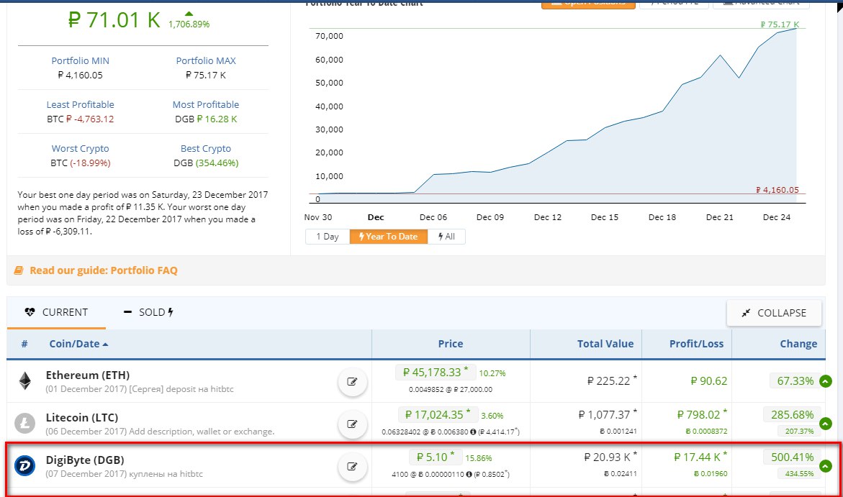This screenshot has width=843, height=497.
Task: Collapse the portfolio coin table
Action: [774, 313]
